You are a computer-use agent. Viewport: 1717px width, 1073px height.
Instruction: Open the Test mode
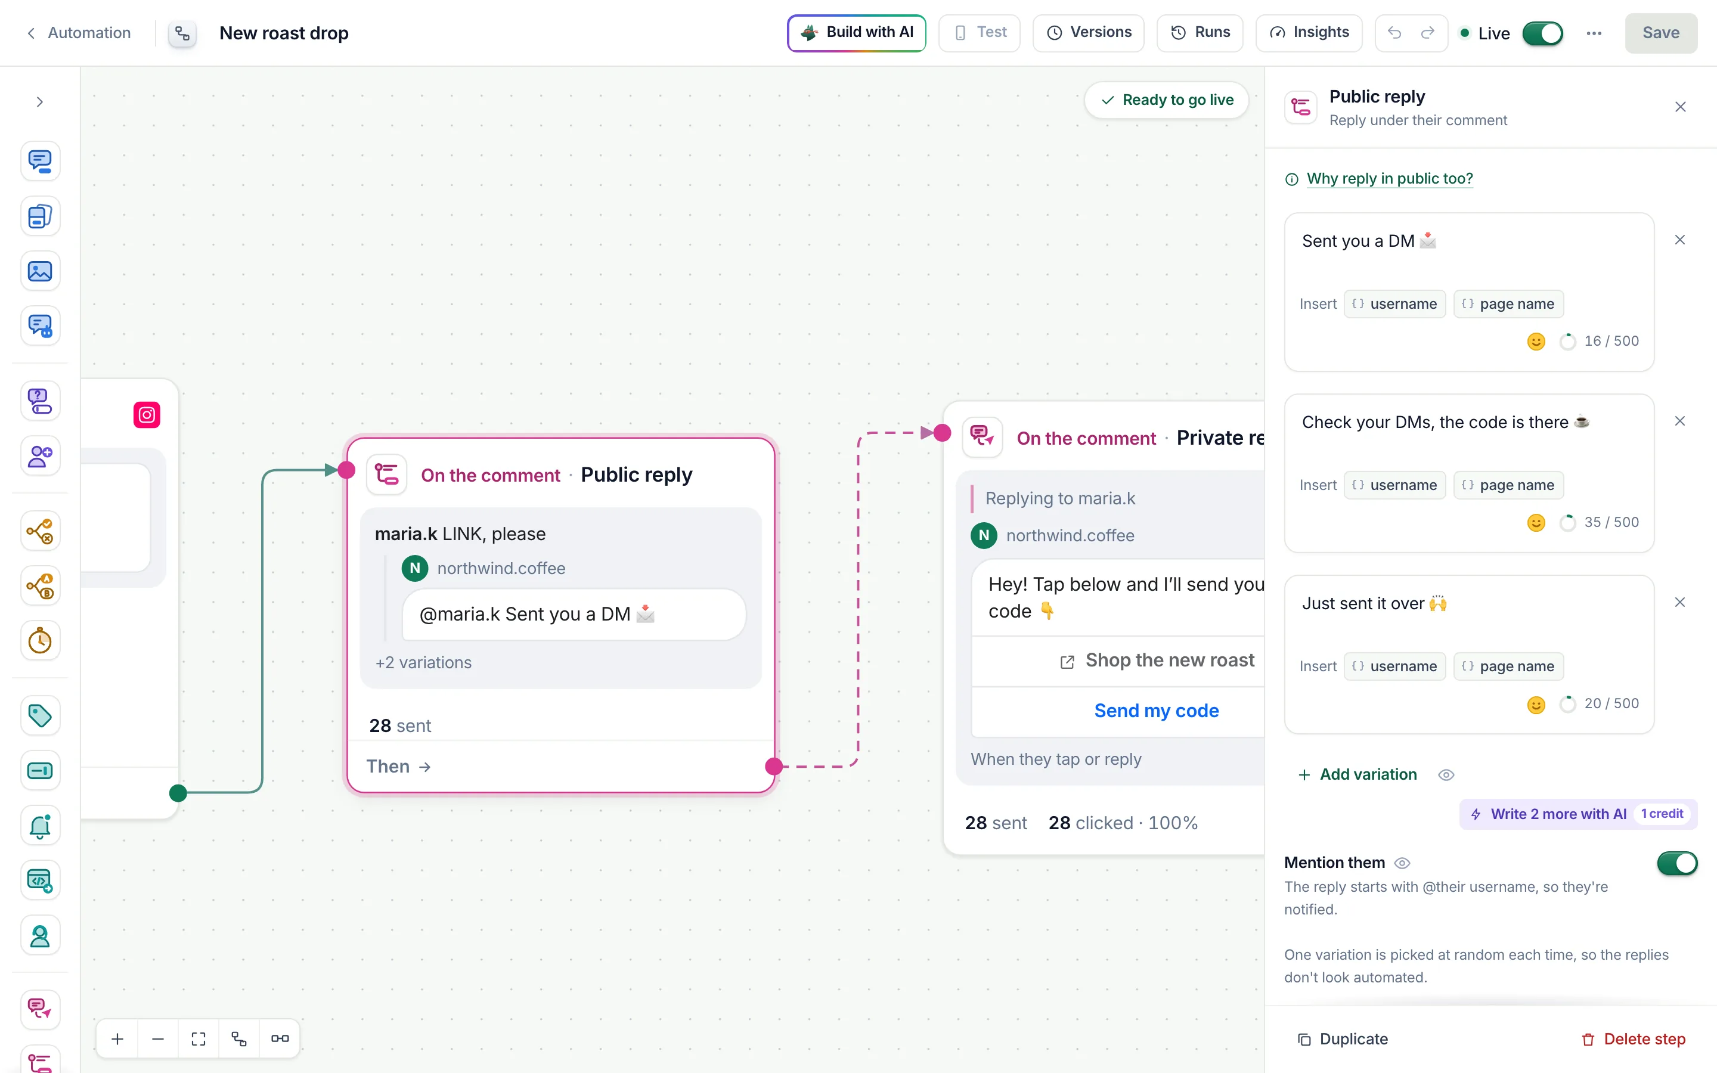pyautogui.click(x=979, y=33)
